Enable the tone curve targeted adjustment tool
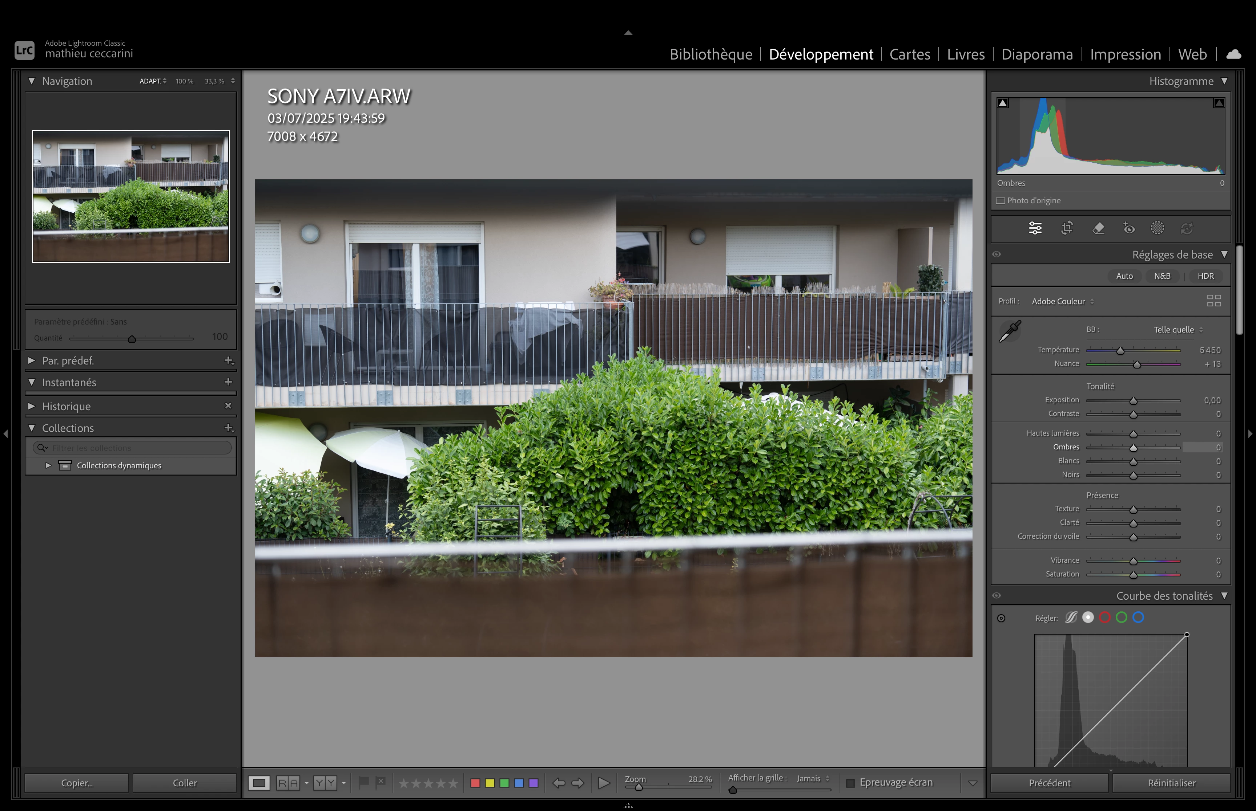The height and width of the screenshot is (811, 1256). [x=1001, y=618]
